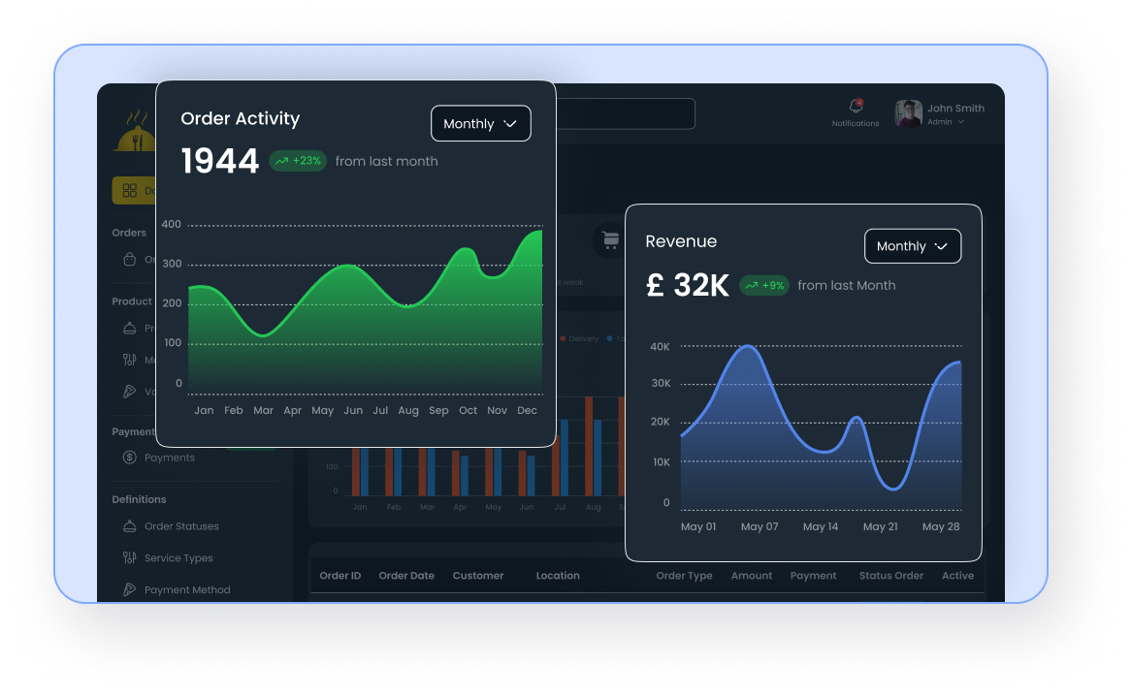Open the Notifications bell
The width and height of the screenshot is (1131, 696).
856,107
